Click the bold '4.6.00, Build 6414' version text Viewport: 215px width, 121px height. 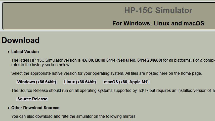pyautogui.click(x=99, y=60)
